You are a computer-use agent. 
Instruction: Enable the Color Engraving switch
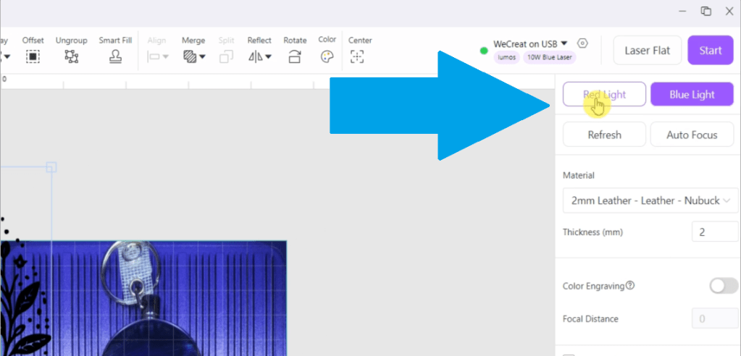pyautogui.click(x=723, y=286)
